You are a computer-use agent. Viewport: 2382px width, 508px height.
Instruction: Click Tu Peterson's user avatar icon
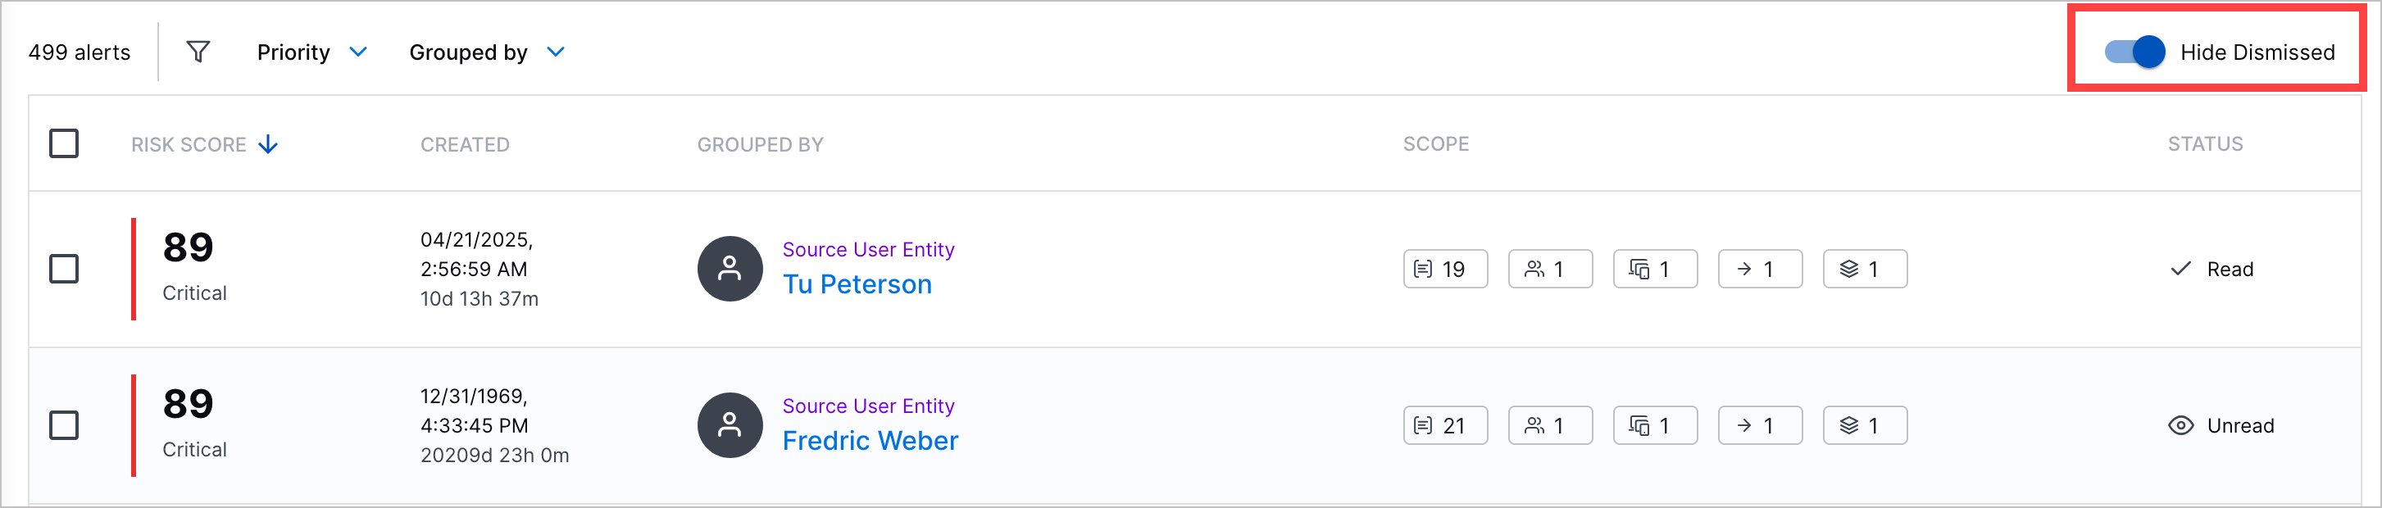click(730, 269)
